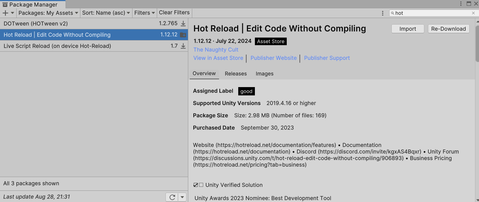Viewport: 479px width, 202px height.
Task: Click the Live Script Reload download icon
Action: (183, 46)
